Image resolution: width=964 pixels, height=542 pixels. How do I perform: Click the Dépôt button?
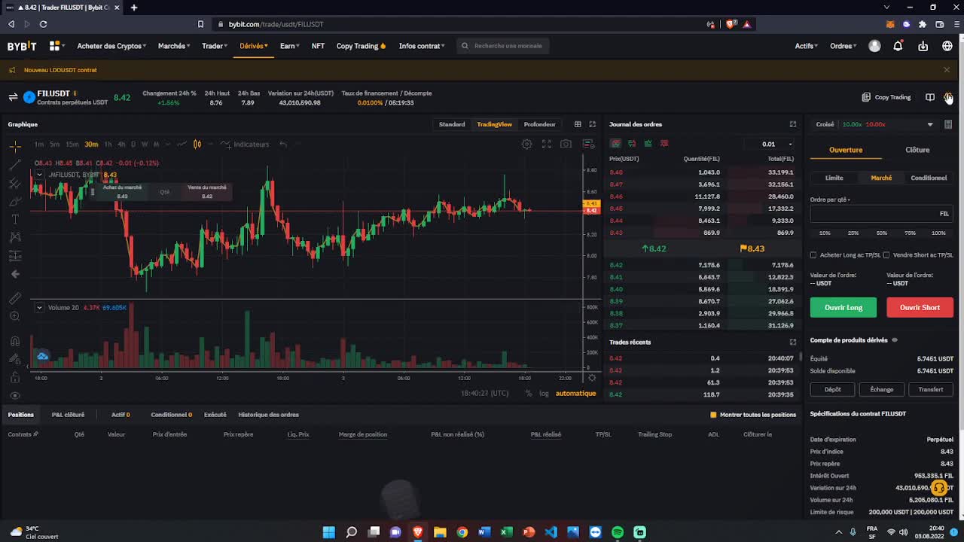832,389
